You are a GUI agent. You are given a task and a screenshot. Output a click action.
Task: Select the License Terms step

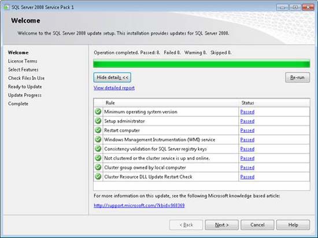(23, 61)
